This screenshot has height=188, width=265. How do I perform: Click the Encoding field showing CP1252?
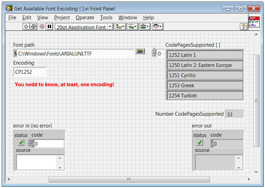[30, 72]
